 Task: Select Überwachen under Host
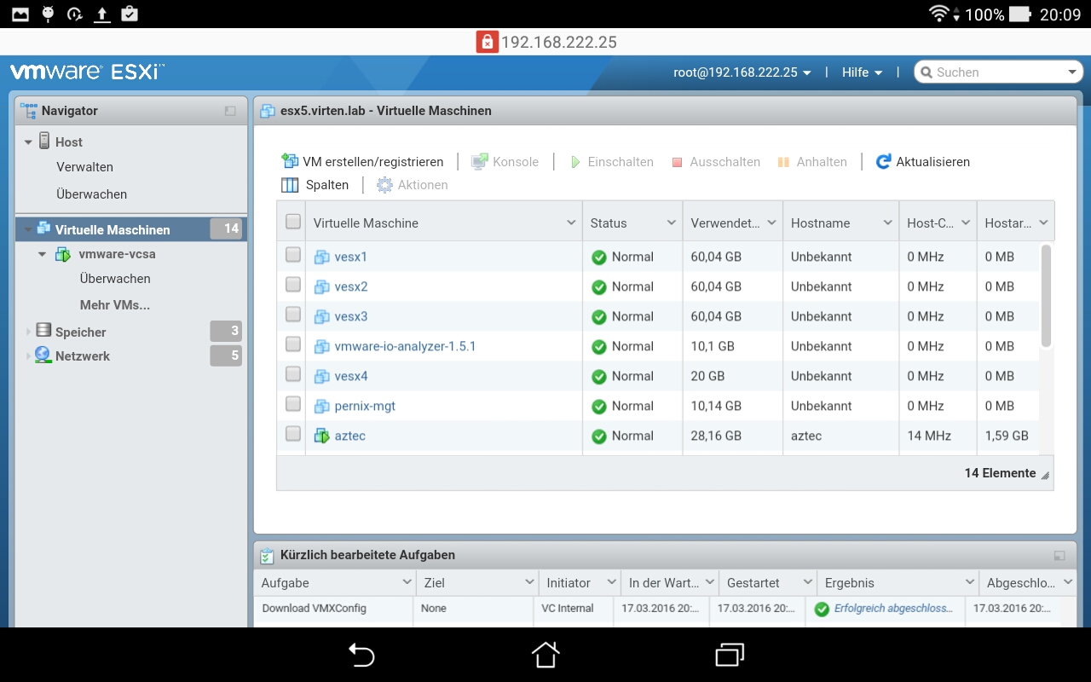click(92, 194)
